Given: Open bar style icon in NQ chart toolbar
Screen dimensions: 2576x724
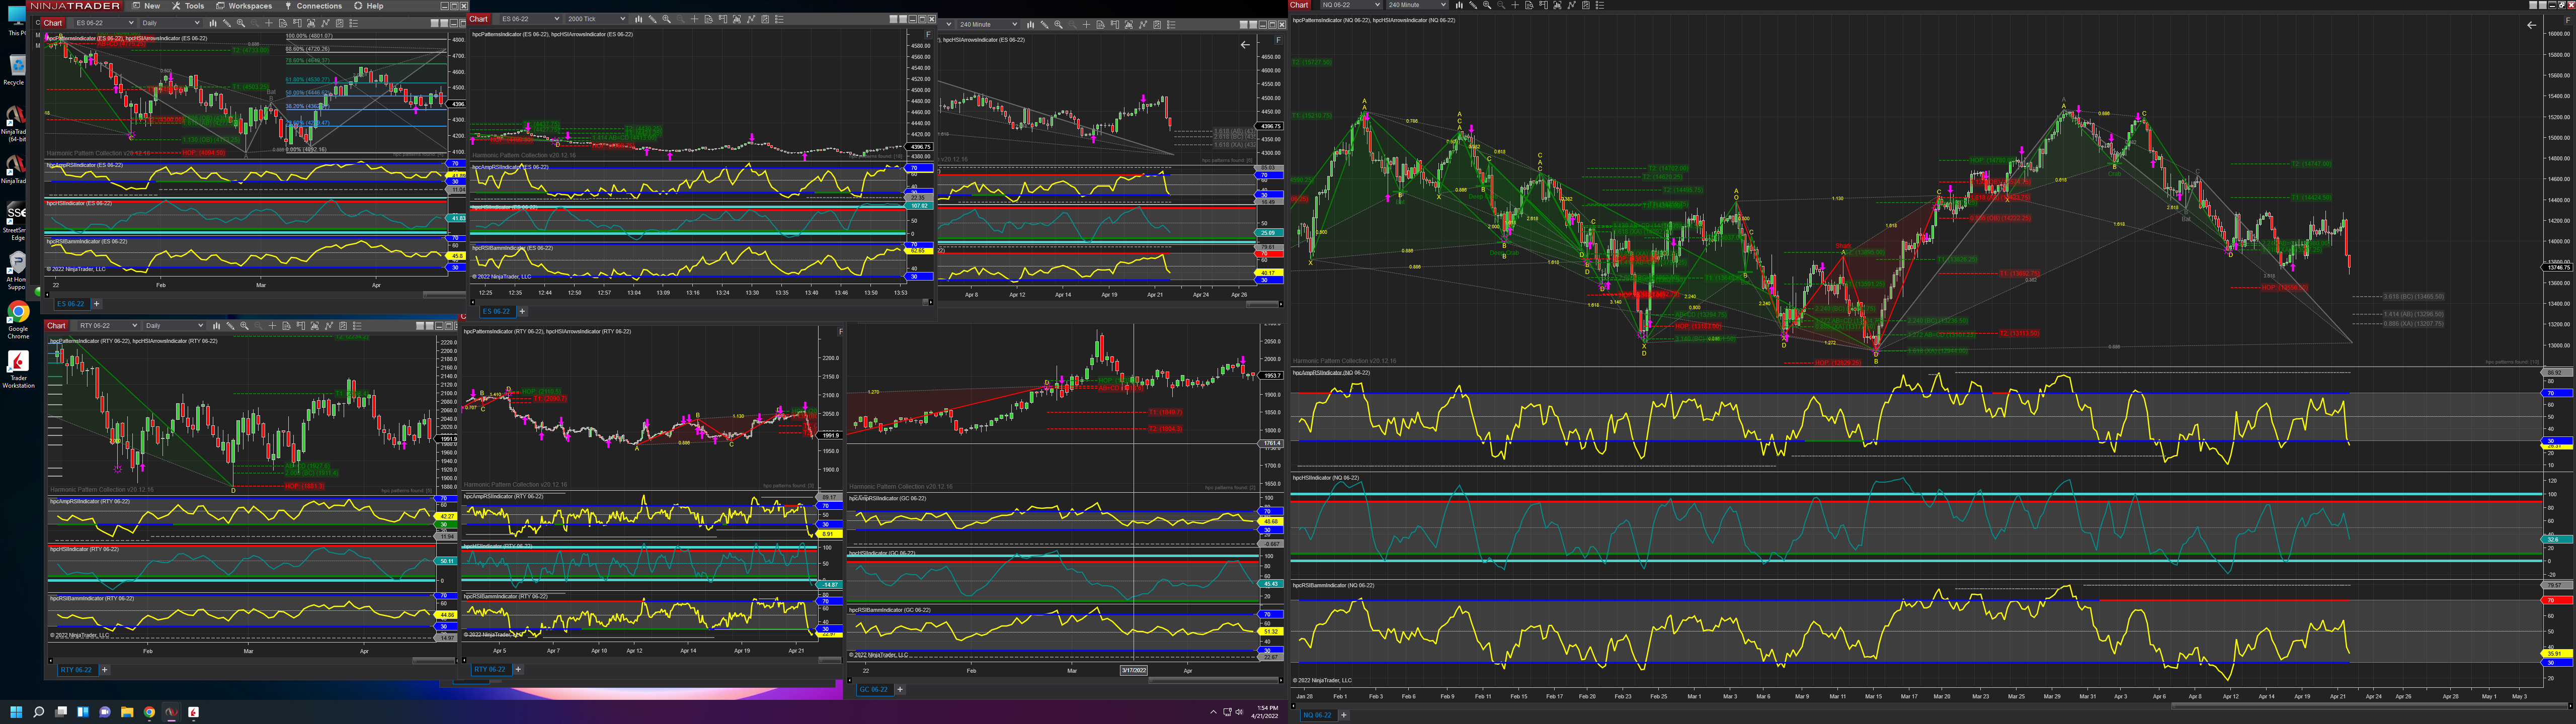Looking at the screenshot, I should point(1459,5).
